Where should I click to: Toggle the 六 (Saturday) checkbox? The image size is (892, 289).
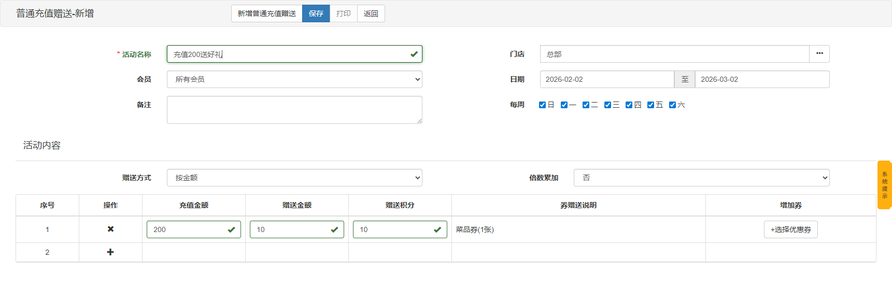coord(672,105)
